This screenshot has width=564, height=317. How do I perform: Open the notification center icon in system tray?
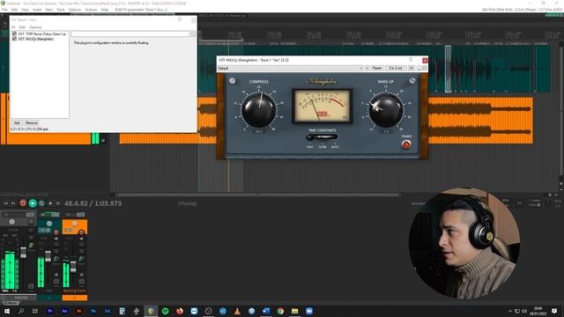click(554, 311)
